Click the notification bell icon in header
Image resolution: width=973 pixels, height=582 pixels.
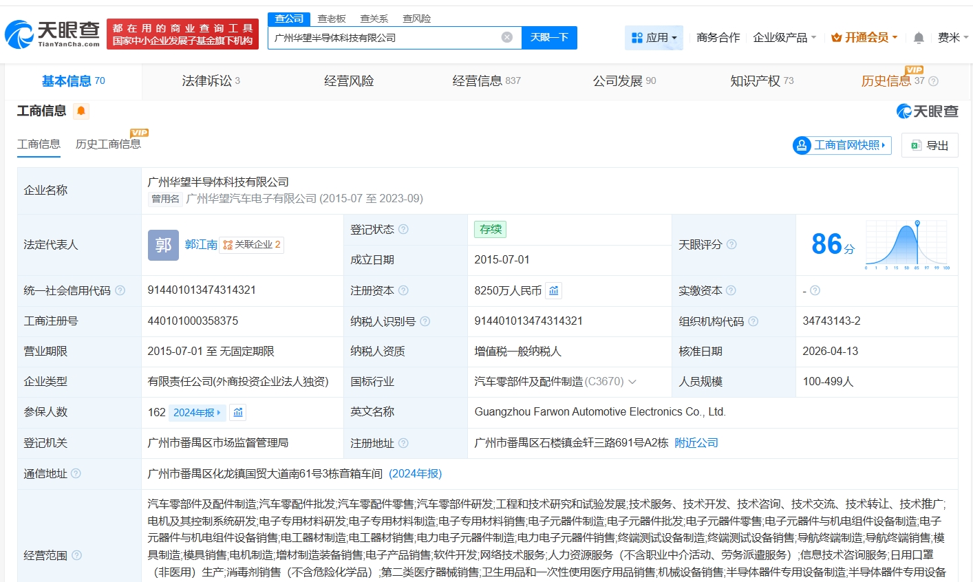[919, 38]
